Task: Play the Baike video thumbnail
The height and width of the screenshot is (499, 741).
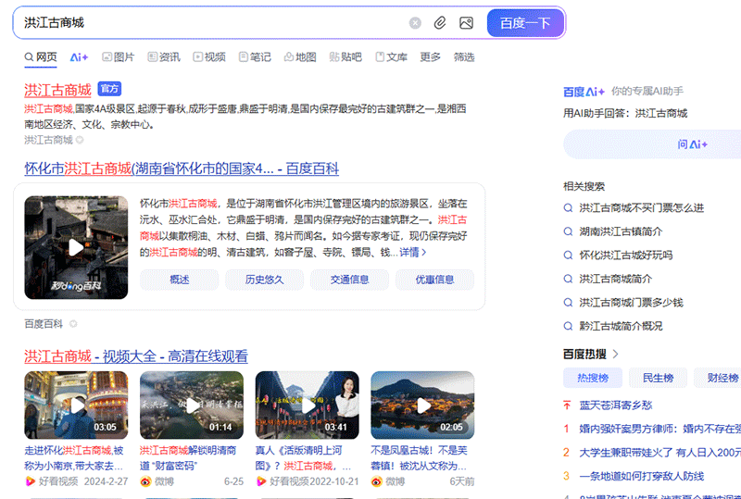Action: coord(76,247)
